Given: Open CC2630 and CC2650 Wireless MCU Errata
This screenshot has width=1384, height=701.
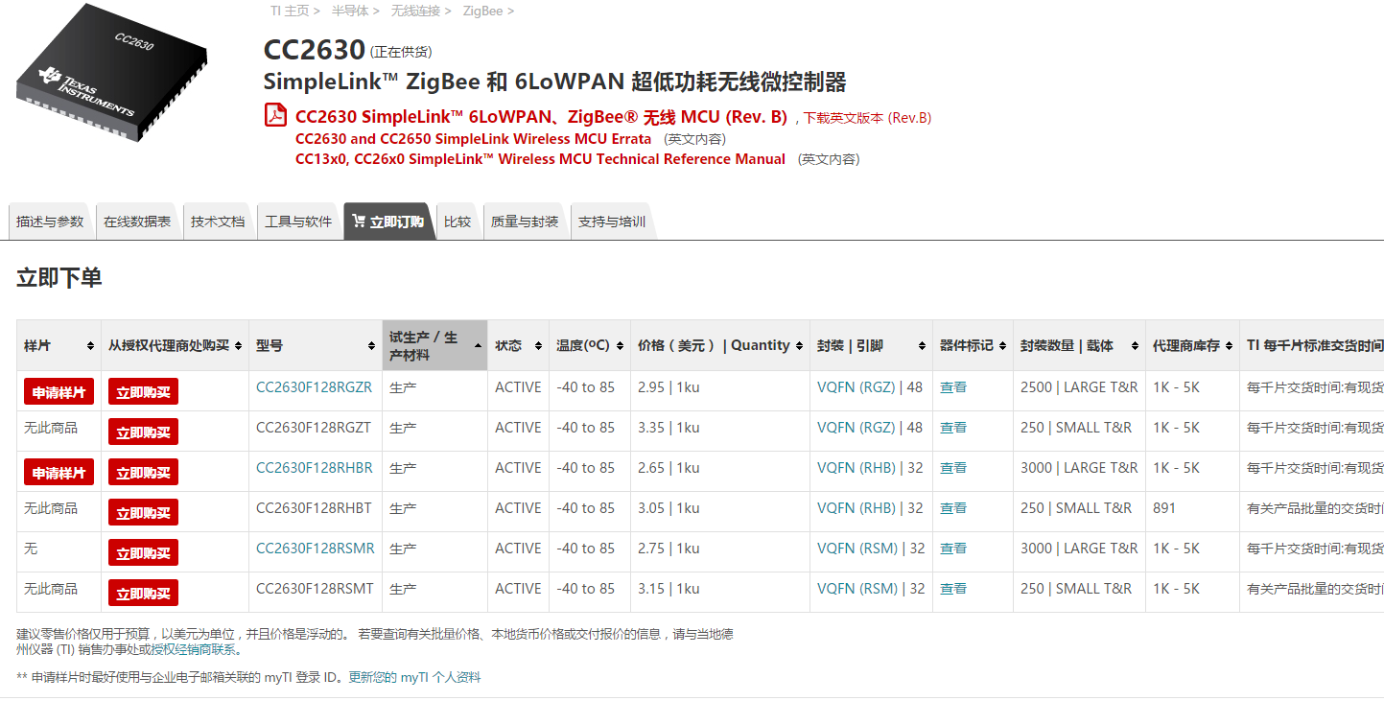Looking at the screenshot, I should point(473,139).
